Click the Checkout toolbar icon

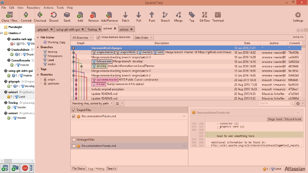[x=40, y=17]
